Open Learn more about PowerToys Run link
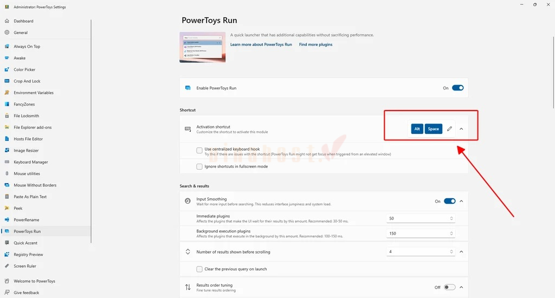555x298 pixels. point(261,44)
